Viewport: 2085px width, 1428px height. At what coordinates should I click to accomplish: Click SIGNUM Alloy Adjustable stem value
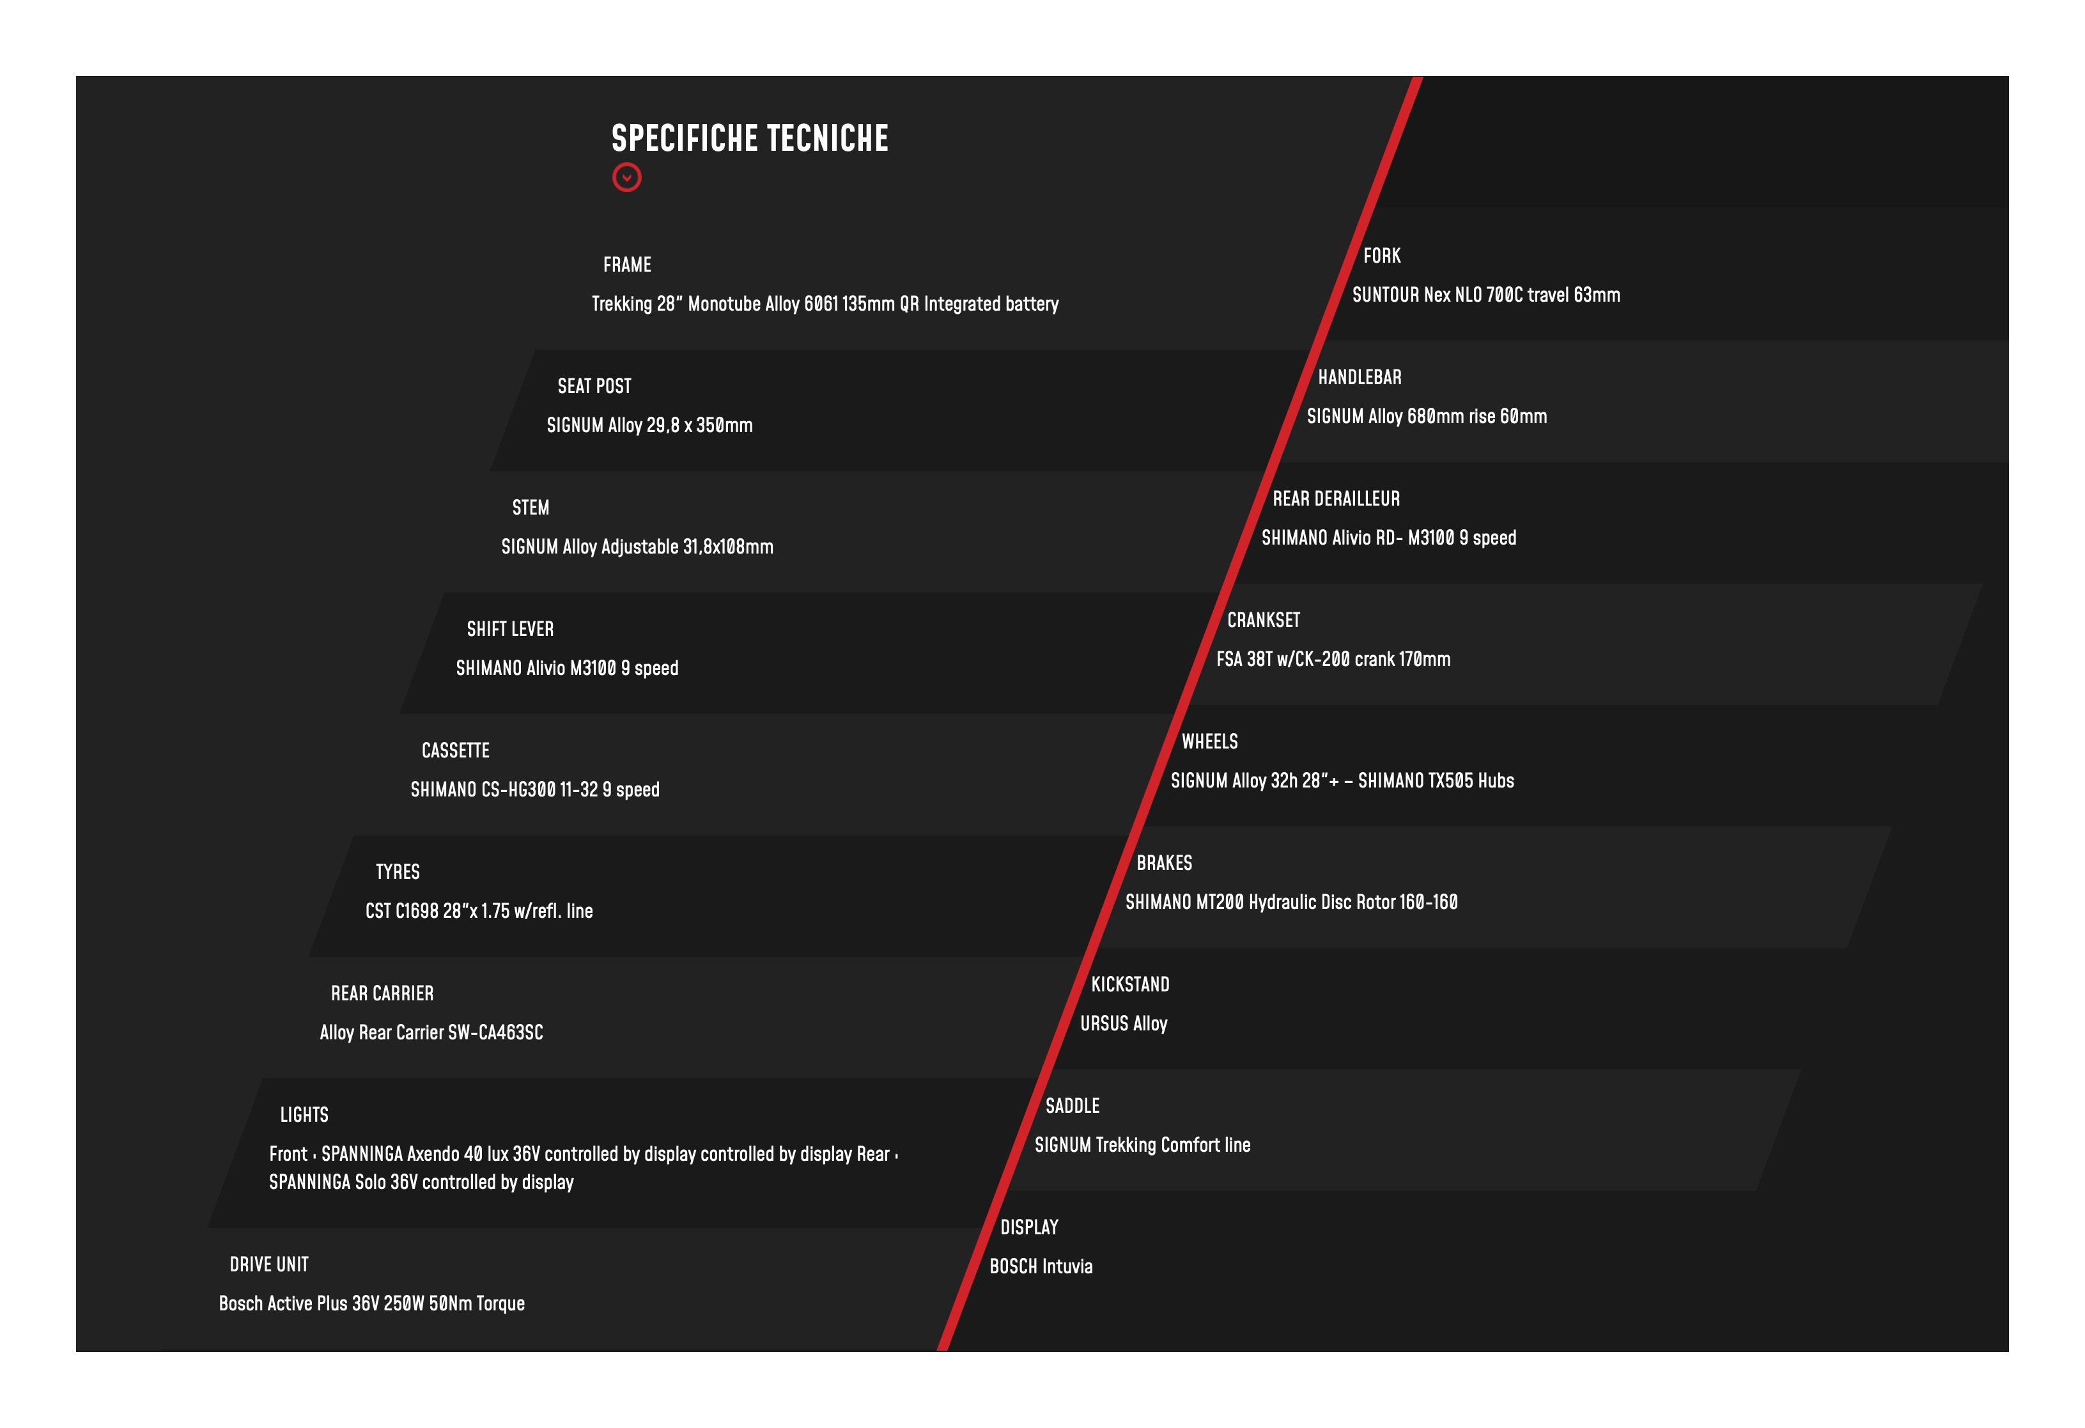[x=636, y=547]
